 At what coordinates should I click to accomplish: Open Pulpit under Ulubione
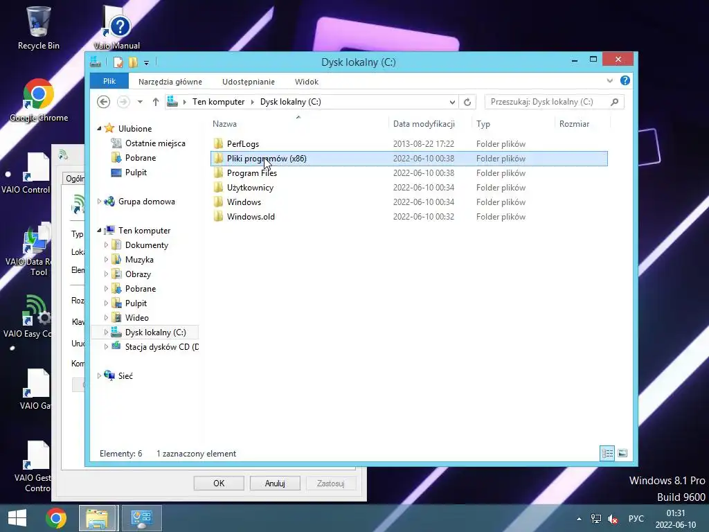tap(136, 172)
